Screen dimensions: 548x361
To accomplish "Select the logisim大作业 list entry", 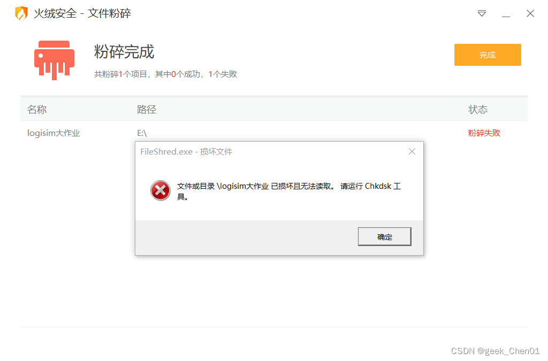I will (274, 133).
